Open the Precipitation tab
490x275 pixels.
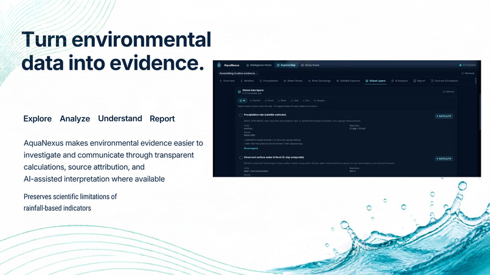pos(269,81)
